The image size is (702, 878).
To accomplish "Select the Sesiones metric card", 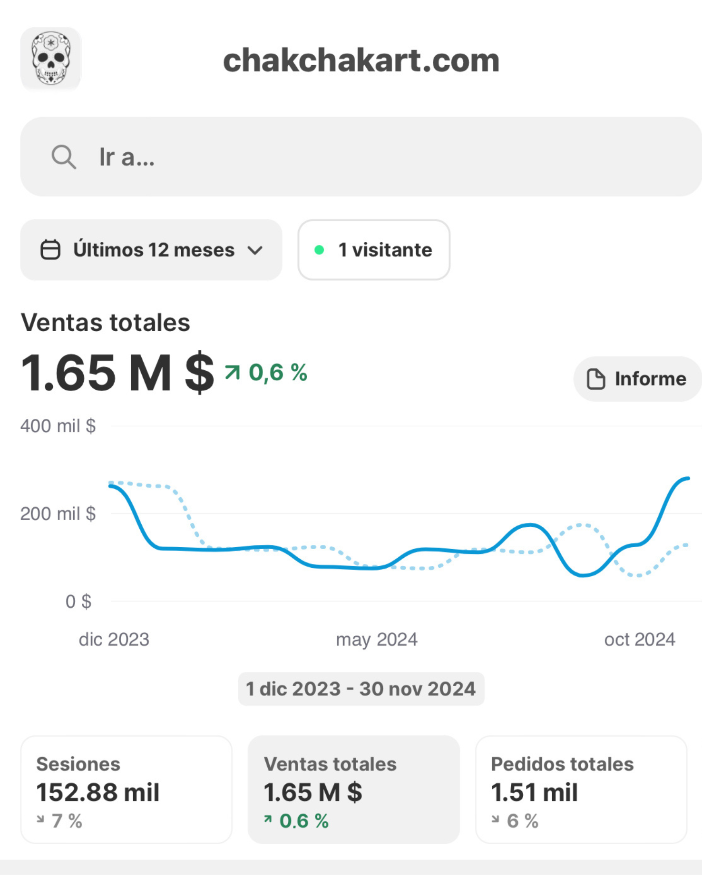I will [127, 789].
